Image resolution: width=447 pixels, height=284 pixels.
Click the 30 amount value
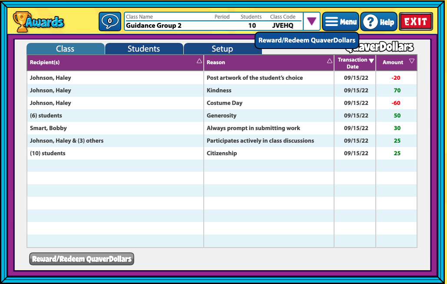tap(397, 128)
